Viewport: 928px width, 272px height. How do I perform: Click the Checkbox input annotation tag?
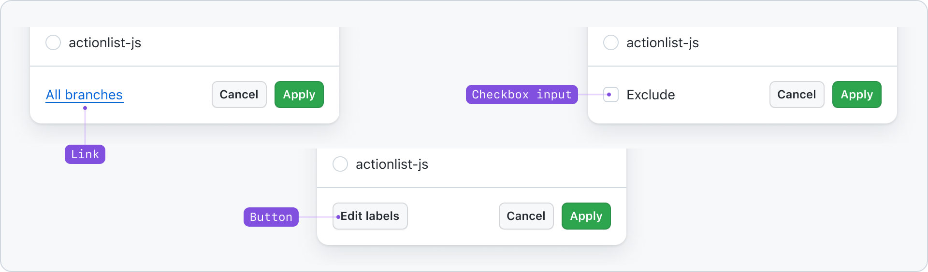[522, 95]
